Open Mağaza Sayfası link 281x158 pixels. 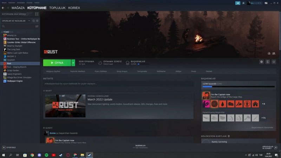53,71
